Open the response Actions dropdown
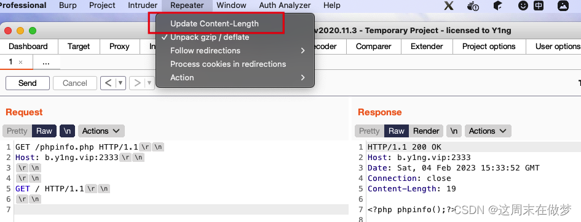Image resolution: width=581 pixels, height=222 pixels. (488, 131)
